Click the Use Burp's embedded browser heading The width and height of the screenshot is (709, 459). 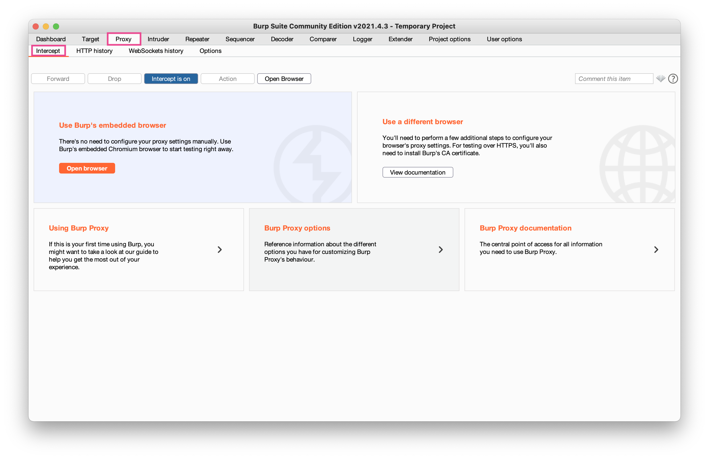pos(112,125)
